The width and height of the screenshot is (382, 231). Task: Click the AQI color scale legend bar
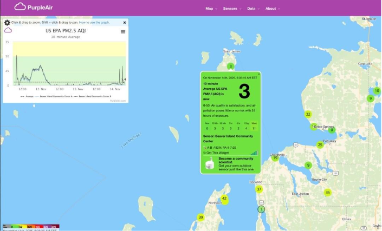30,226
